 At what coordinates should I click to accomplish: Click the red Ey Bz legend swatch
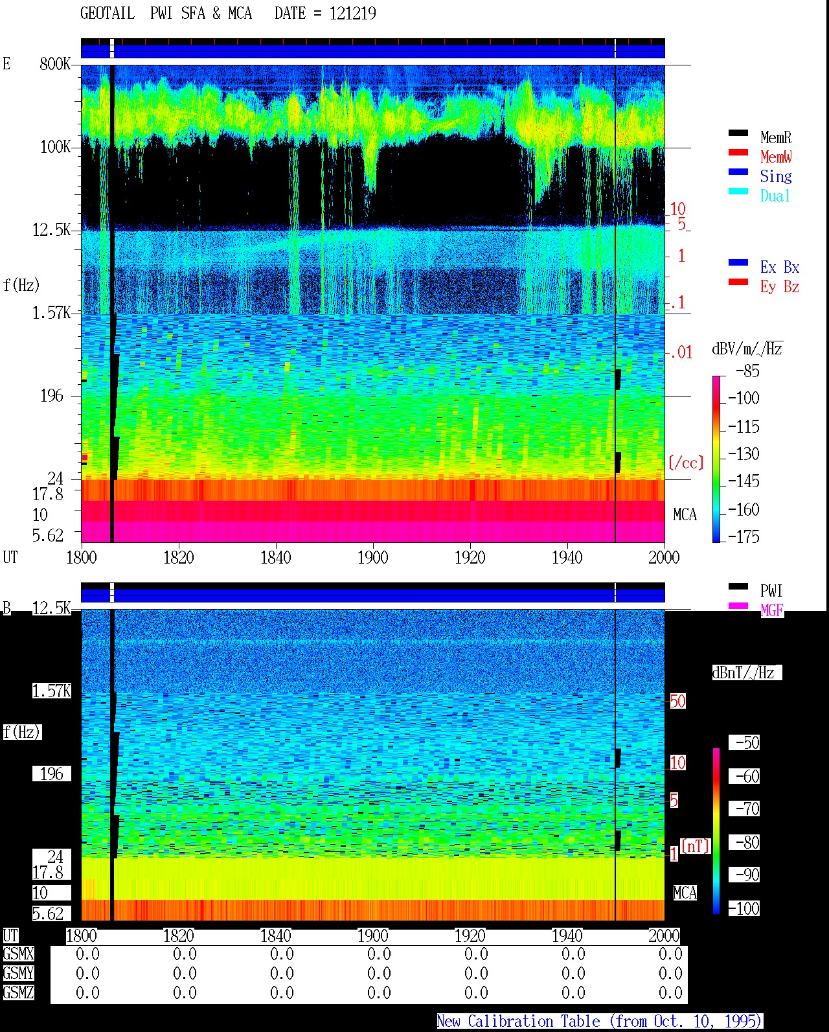738,282
